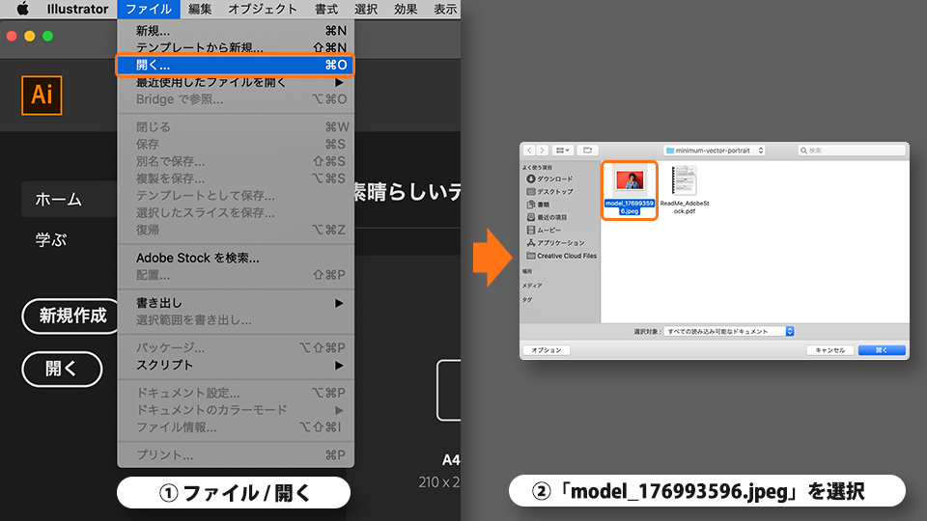Screen dimensions: 927x521
Task: Open the 編集 menu
Action: [200, 9]
